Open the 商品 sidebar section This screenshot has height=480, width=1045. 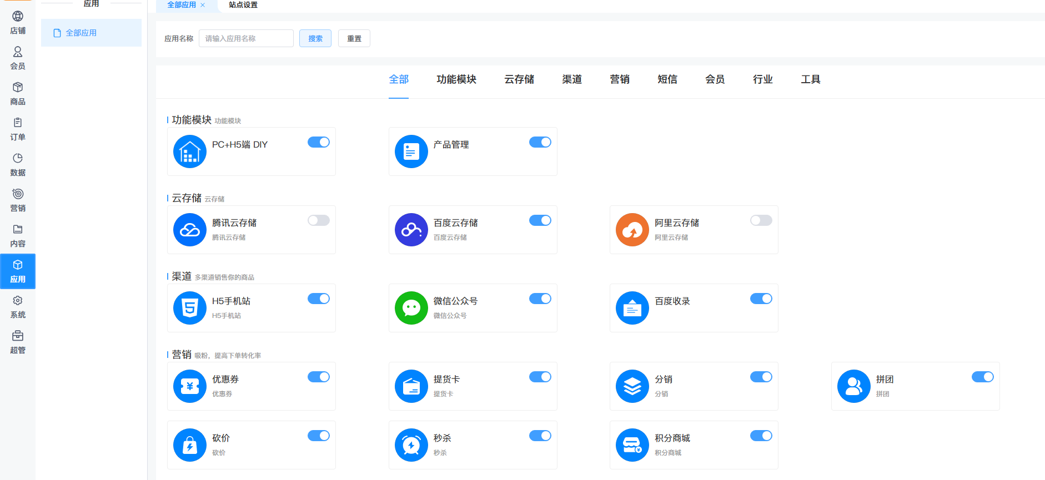[x=18, y=94]
